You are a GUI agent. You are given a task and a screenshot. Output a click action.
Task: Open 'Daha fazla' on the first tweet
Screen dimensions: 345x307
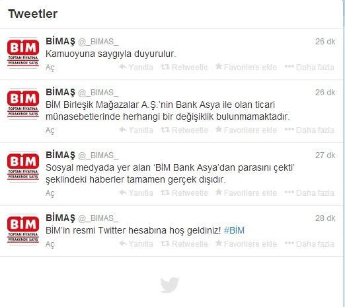(x=309, y=67)
